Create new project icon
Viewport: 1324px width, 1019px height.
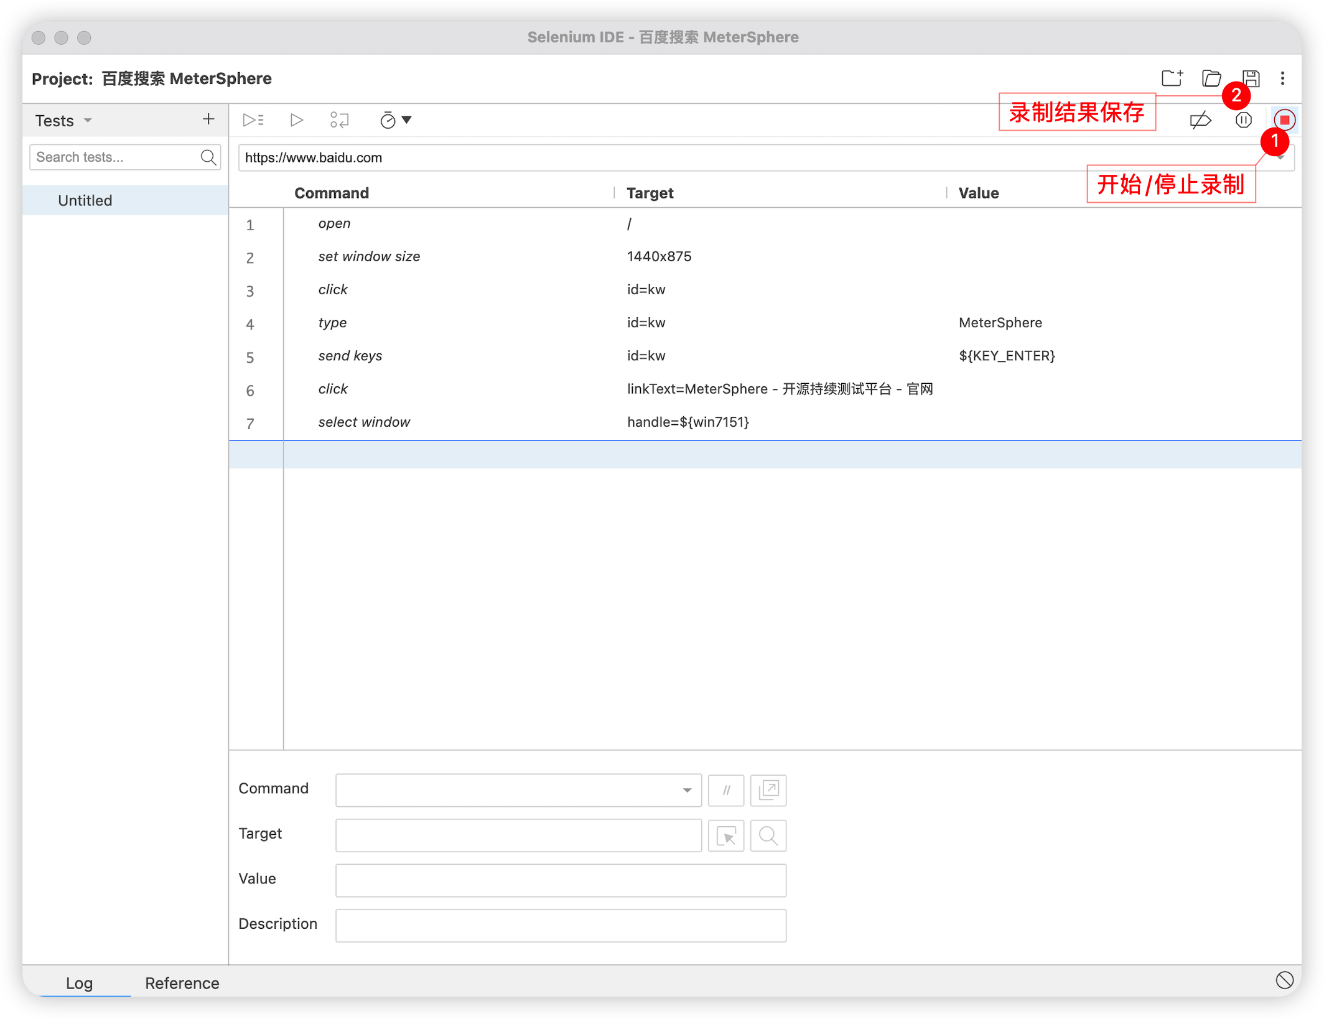pyautogui.click(x=1172, y=78)
